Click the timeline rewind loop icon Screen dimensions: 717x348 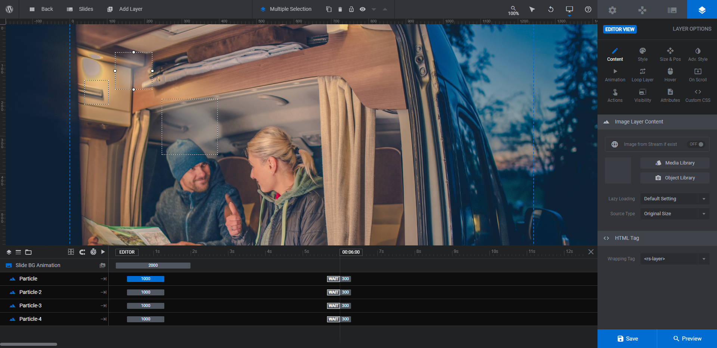coord(82,252)
